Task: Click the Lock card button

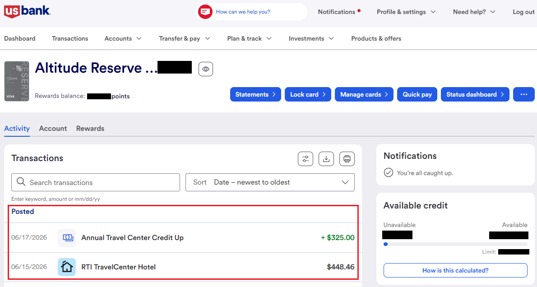Action: [x=308, y=94]
